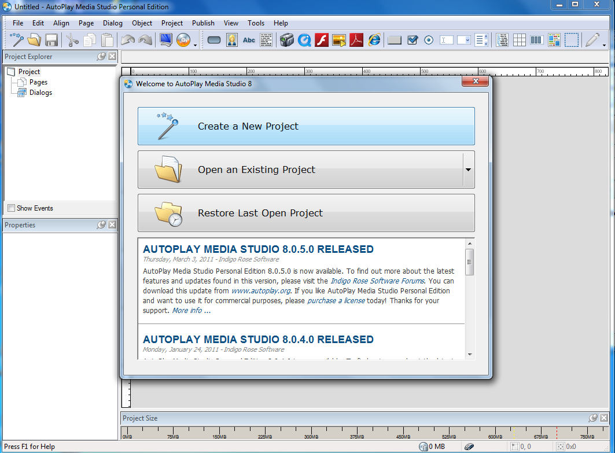Viewport: 615px width, 453px height.
Task: Insert an Image object (portrait icon)
Action: pyautogui.click(x=232, y=40)
